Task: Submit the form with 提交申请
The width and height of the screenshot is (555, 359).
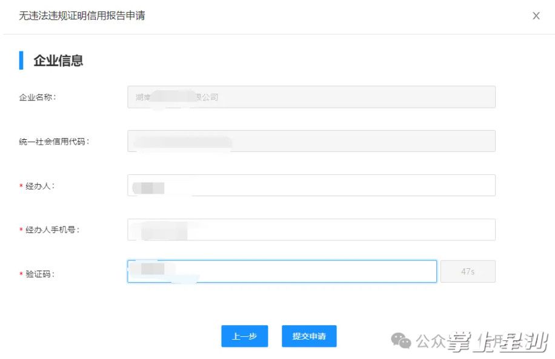Action: [309, 337]
